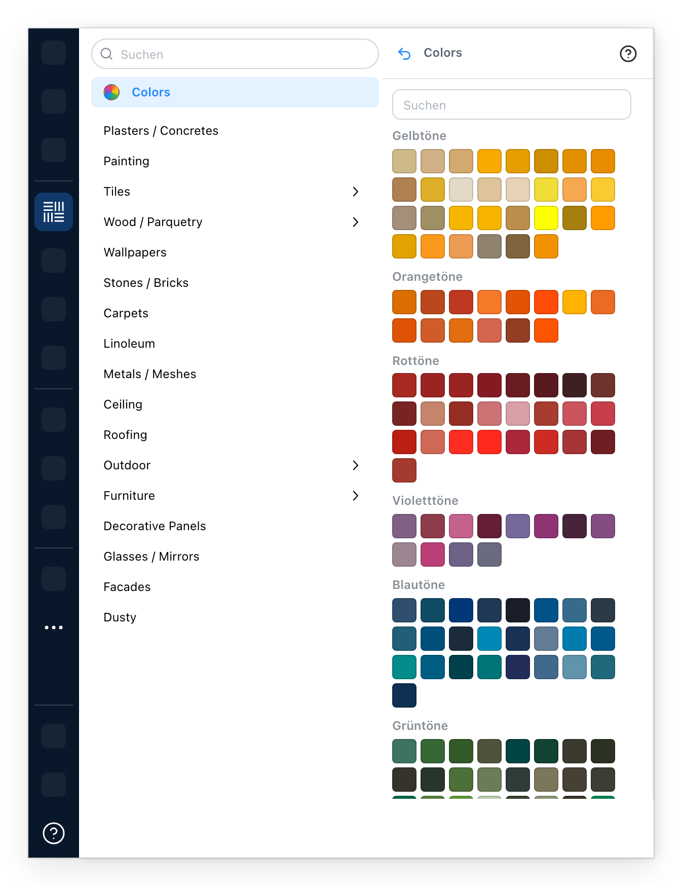Select the Wallpapers category
682x886 pixels.
(135, 252)
